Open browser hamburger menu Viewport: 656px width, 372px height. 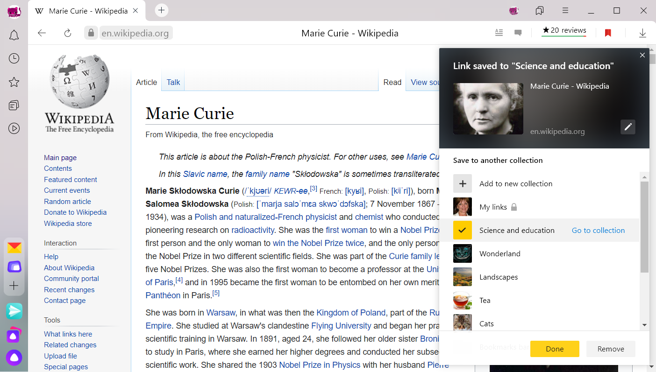point(565,10)
